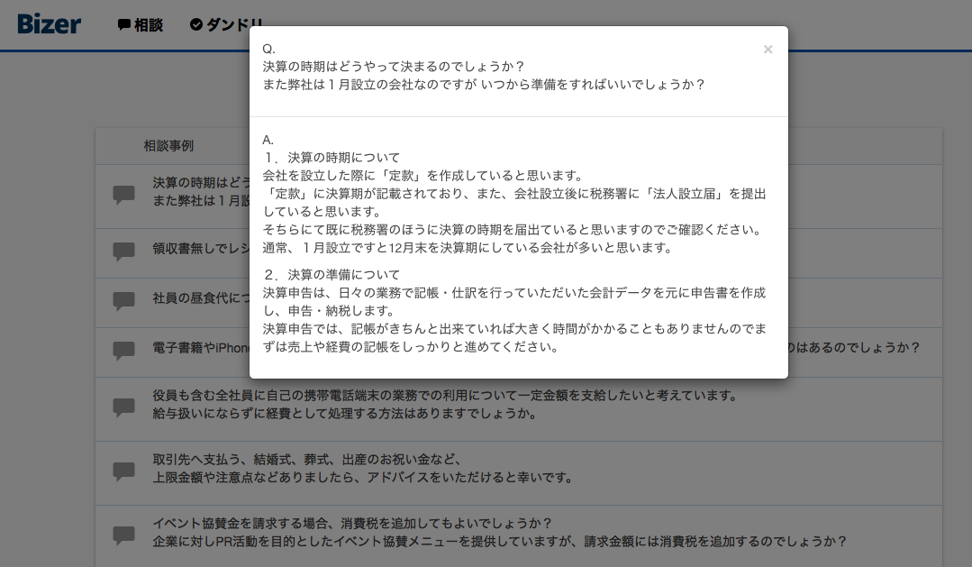Click the chat icon for the お祝い金 question
This screenshot has width=972, height=567.
click(x=124, y=471)
